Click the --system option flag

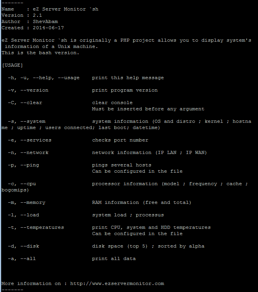[33, 122]
